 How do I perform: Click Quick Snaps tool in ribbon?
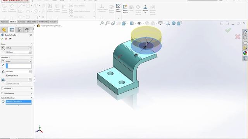tap(118, 8)
